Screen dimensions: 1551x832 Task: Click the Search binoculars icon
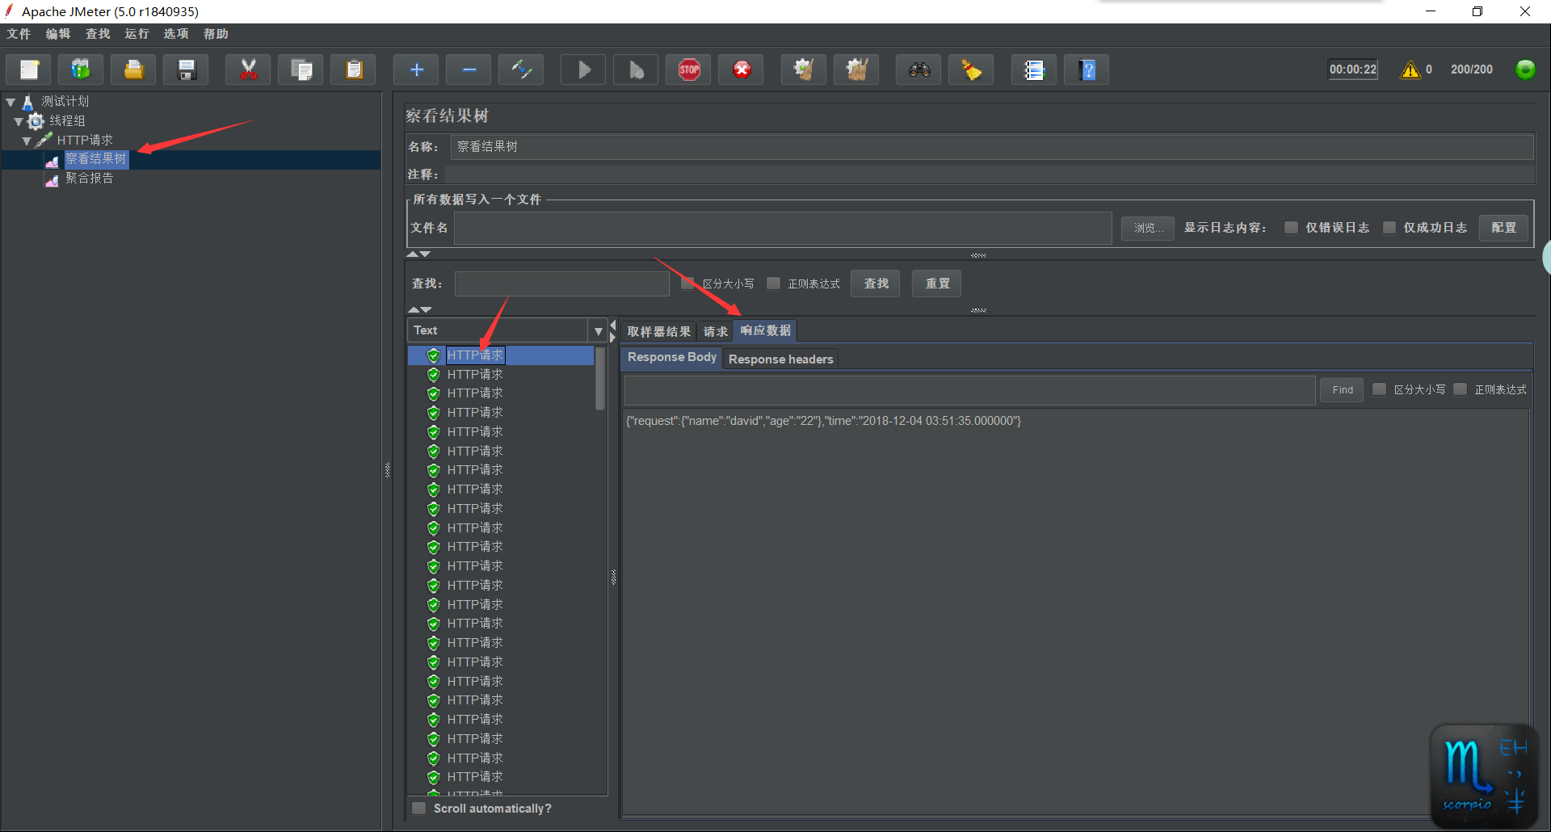pos(919,69)
